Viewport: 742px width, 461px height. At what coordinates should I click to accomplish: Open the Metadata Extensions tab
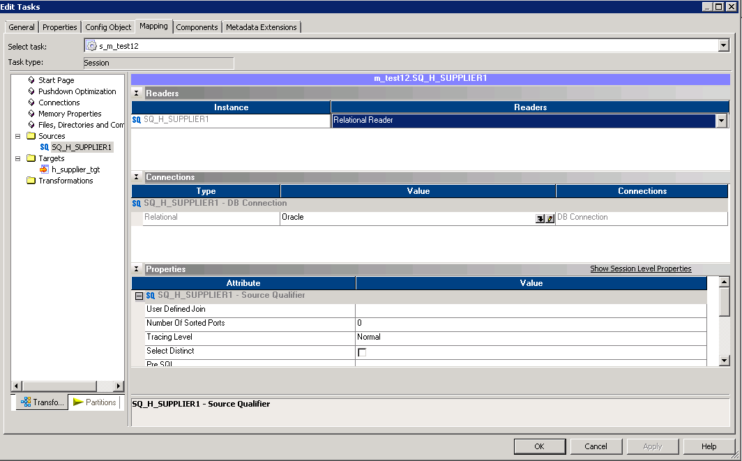click(262, 27)
